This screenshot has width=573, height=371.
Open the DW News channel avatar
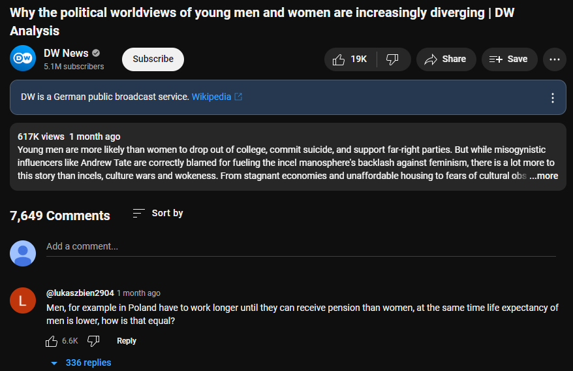point(23,58)
